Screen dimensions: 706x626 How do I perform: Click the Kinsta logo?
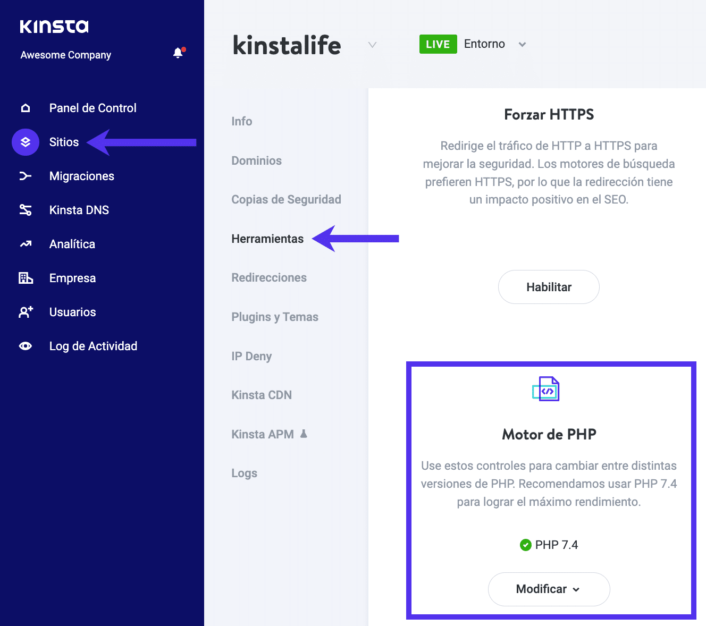point(54,27)
